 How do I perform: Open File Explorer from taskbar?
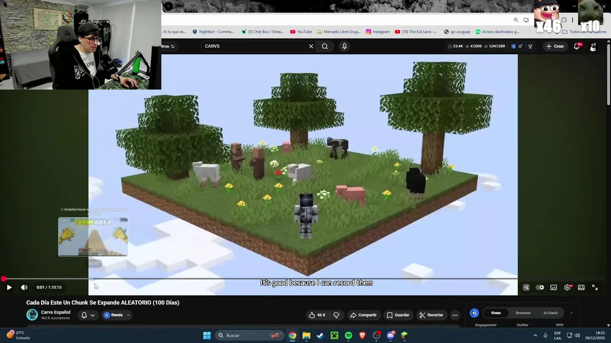pyautogui.click(x=306, y=335)
